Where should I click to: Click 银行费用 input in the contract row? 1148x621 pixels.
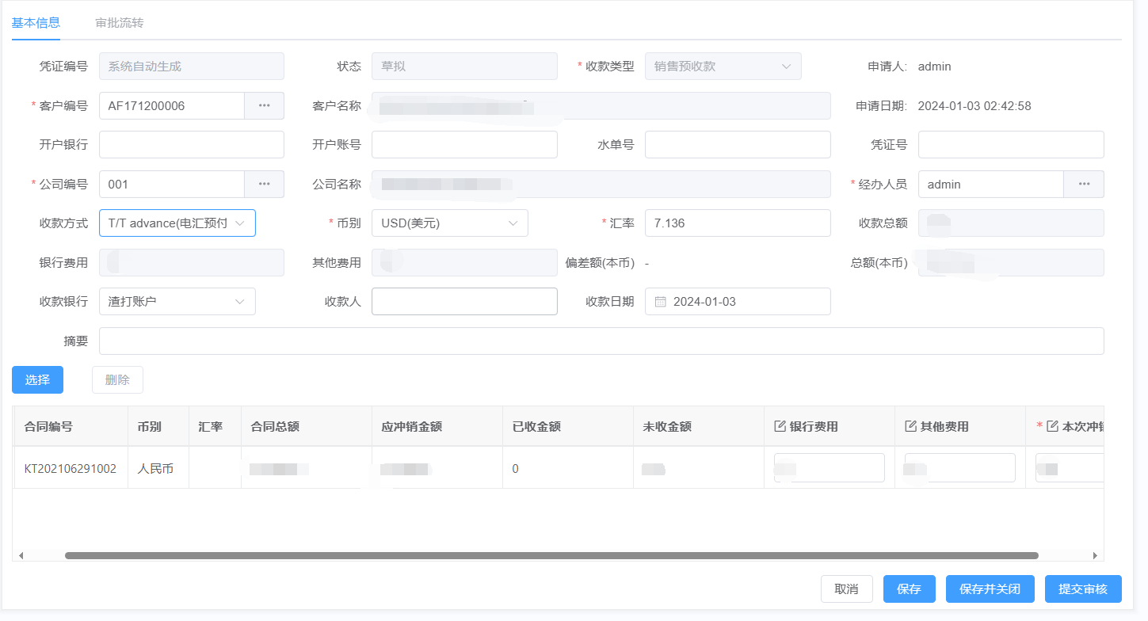830,468
